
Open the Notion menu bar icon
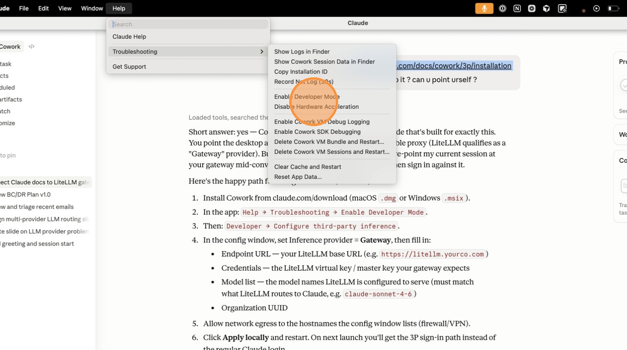517,8
